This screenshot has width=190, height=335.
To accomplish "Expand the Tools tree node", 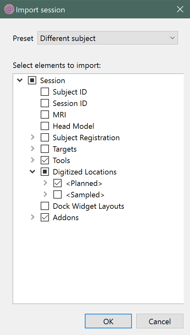I will click(32, 160).
